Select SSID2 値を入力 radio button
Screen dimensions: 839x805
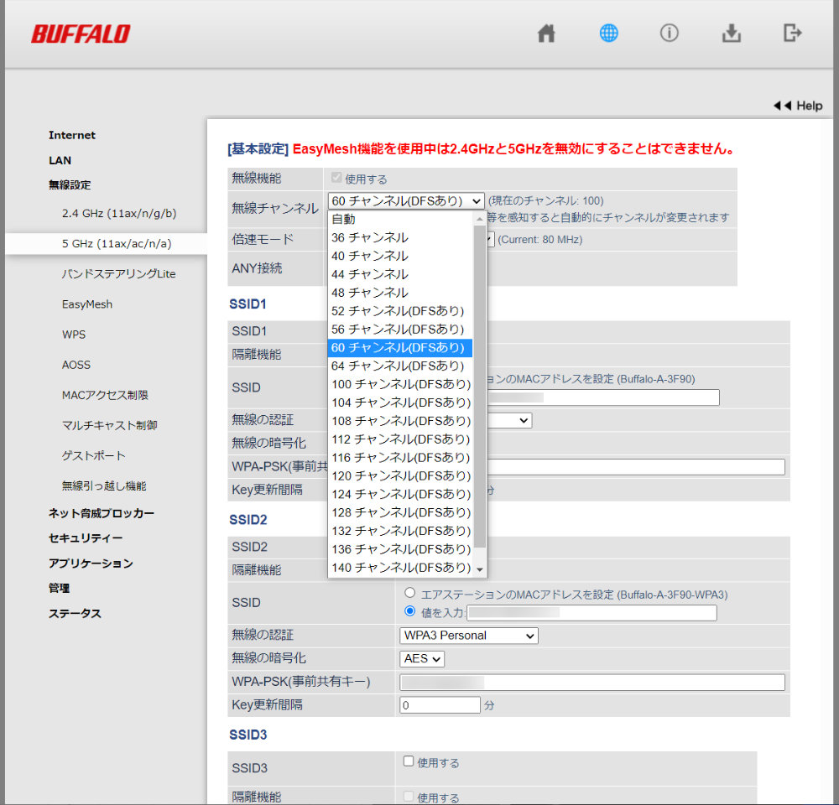click(410, 610)
